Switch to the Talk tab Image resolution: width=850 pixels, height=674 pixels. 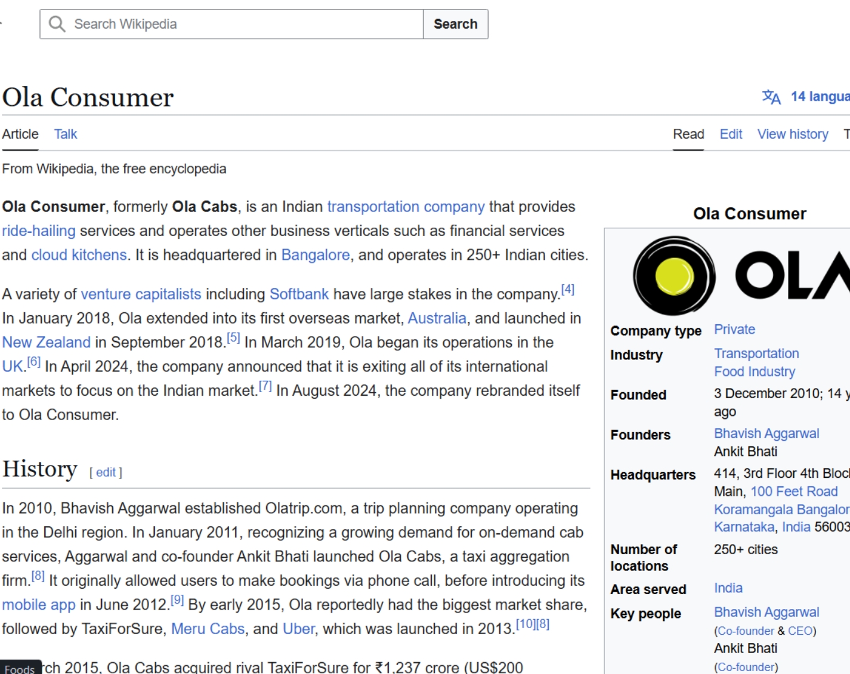pos(66,134)
